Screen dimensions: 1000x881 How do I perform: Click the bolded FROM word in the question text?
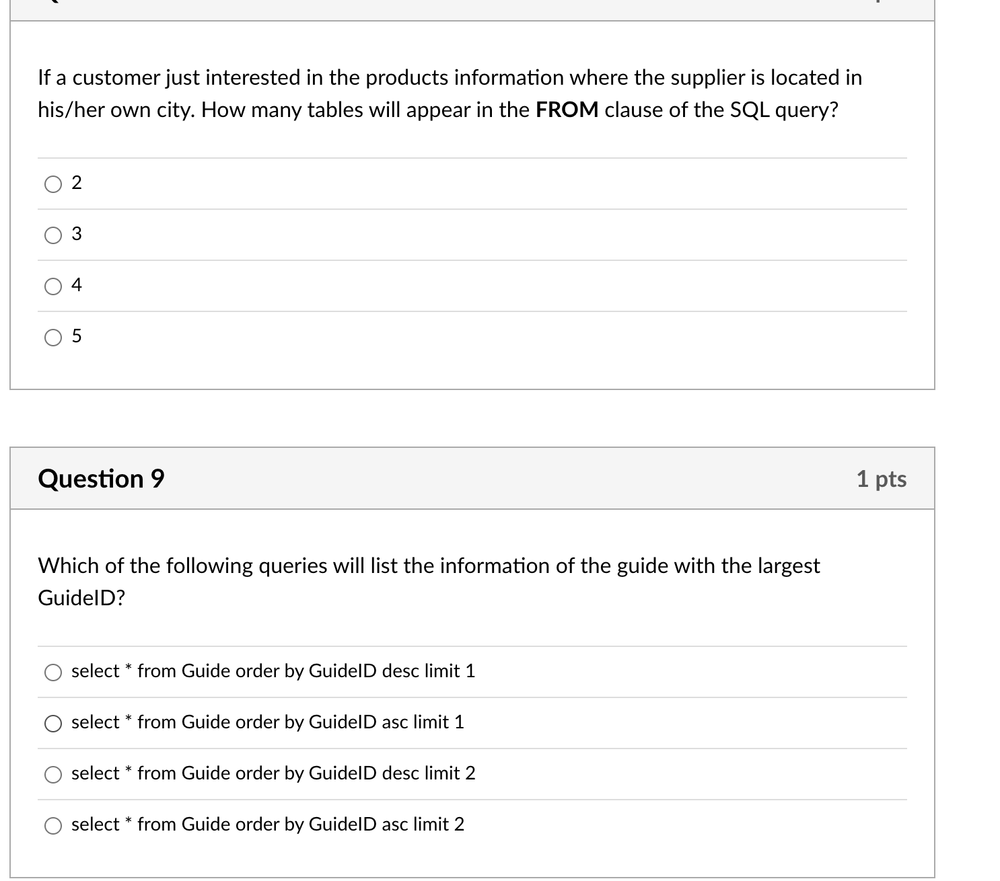565,110
